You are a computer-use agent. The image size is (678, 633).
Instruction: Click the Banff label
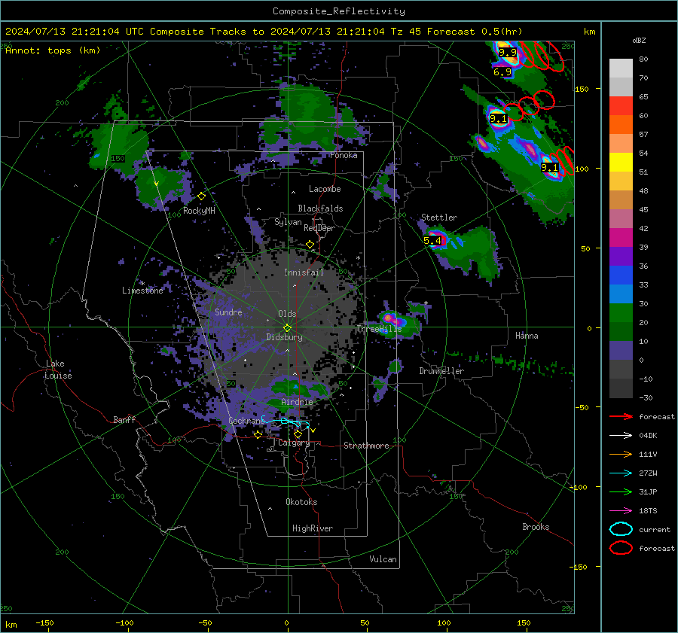point(124,419)
